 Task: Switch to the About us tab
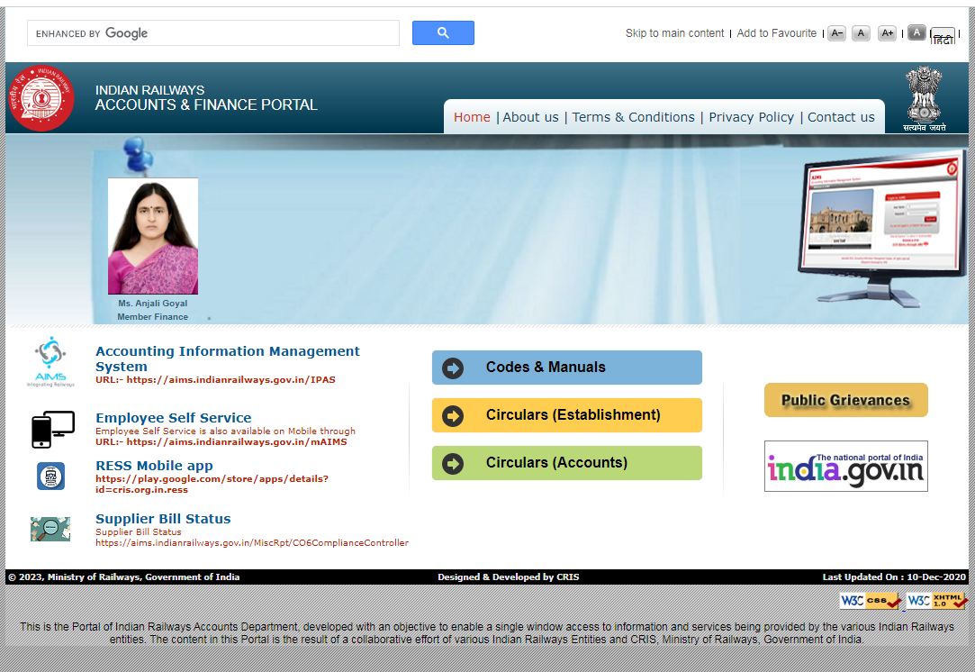click(530, 116)
